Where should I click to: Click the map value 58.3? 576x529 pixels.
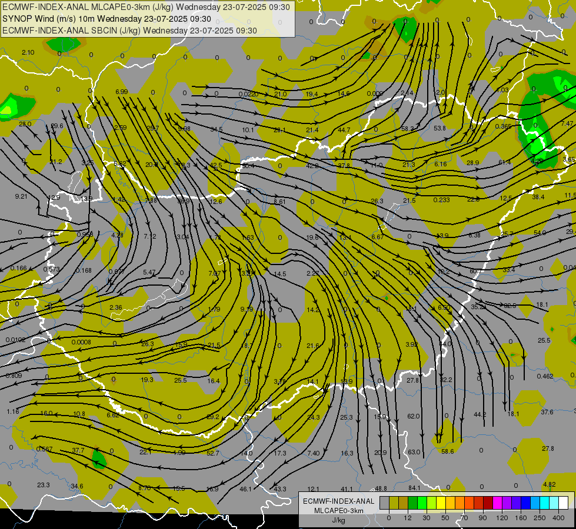pos(407,129)
